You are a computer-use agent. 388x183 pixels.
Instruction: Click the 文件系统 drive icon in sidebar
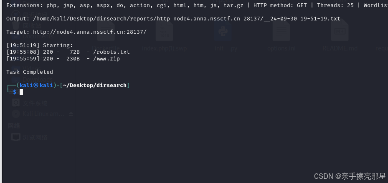point(16,103)
